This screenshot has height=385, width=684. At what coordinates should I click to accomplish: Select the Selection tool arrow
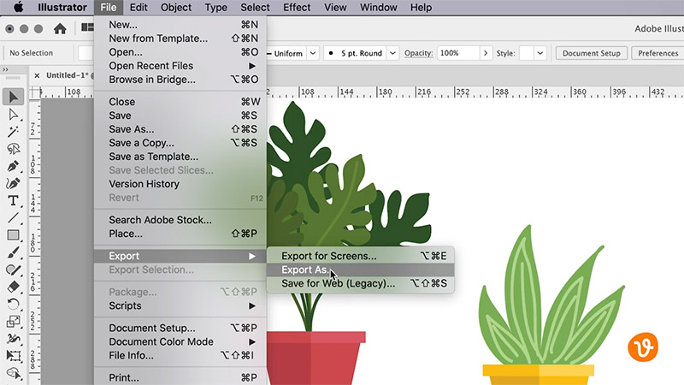[13, 97]
